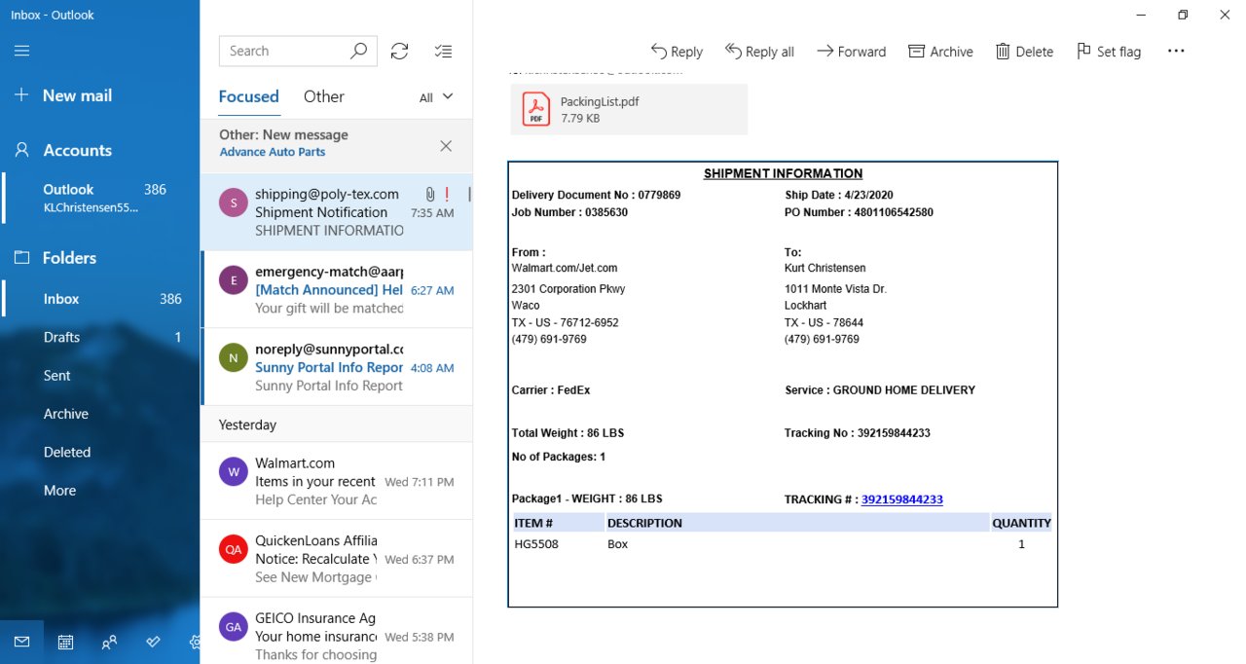Open the Sunny Portal Info Report email

(336, 367)
